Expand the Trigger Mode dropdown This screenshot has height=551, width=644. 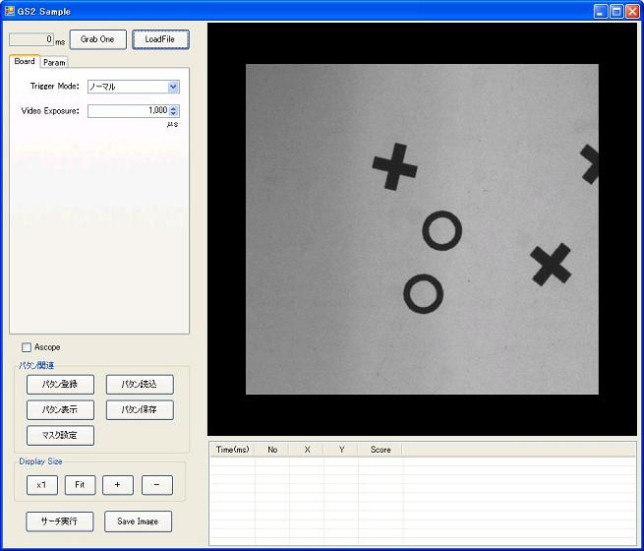173,87
